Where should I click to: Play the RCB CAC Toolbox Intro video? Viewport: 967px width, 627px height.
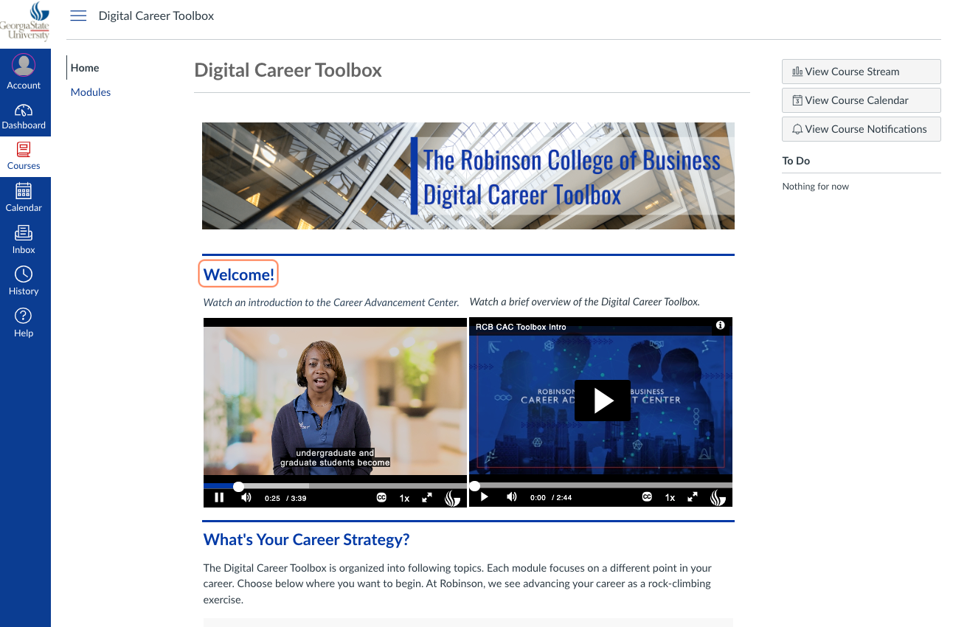click(603, 401)
